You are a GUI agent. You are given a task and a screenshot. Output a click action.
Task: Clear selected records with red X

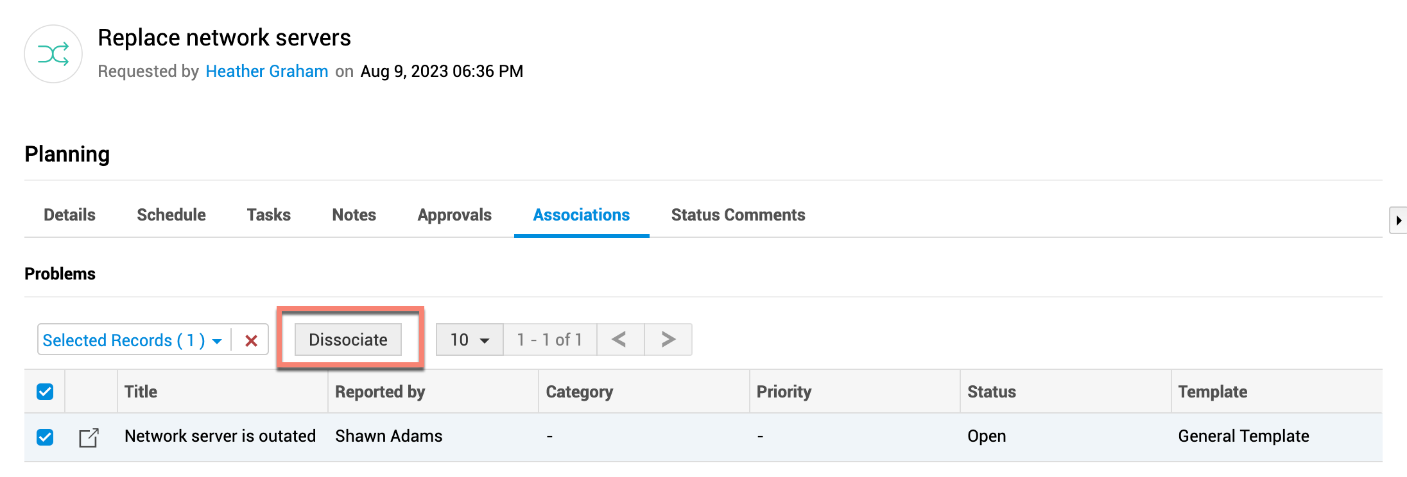click(251, 340)
